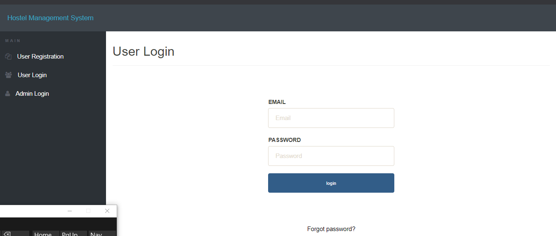Focus the Password input field
556x236 pixels.
click(331, 156)
